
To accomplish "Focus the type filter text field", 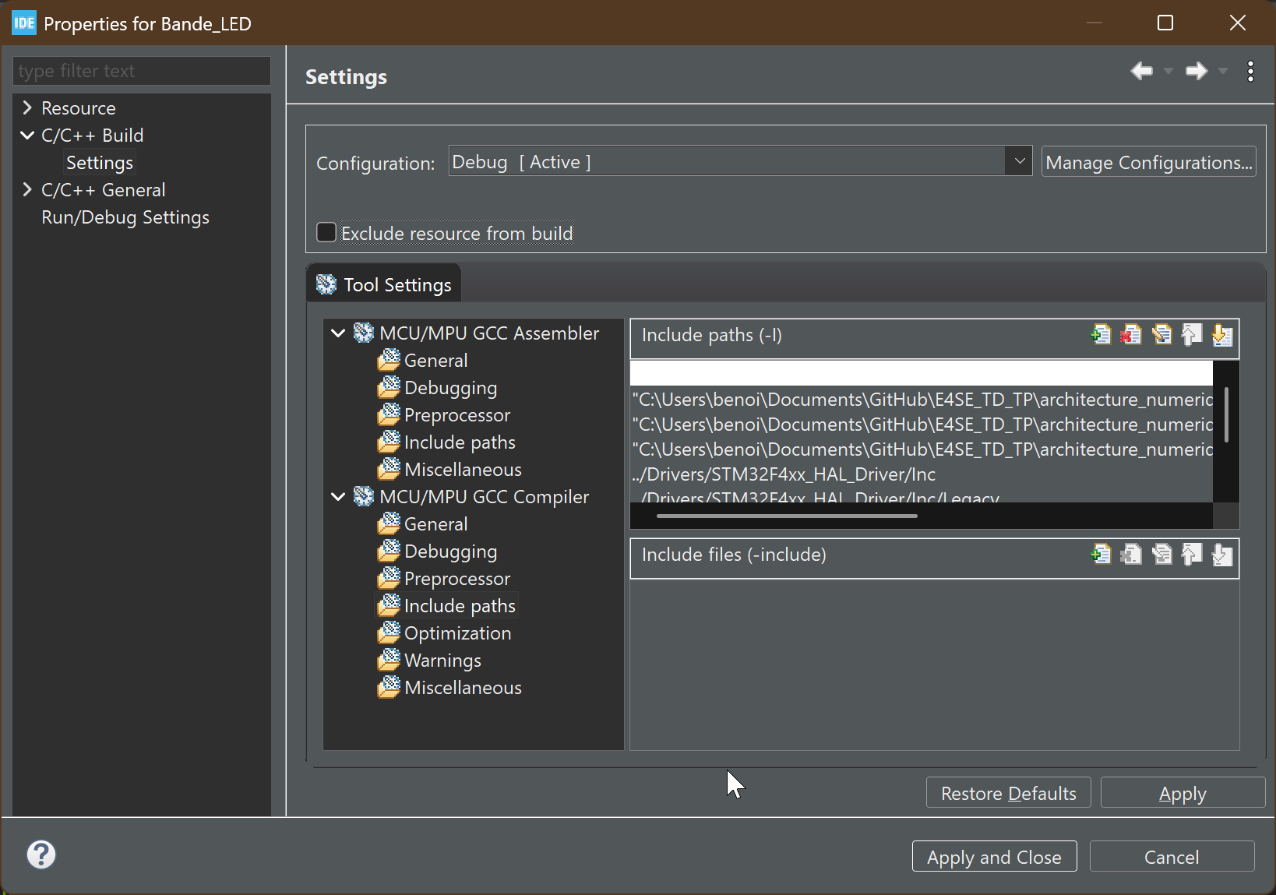I will point(142,71).
